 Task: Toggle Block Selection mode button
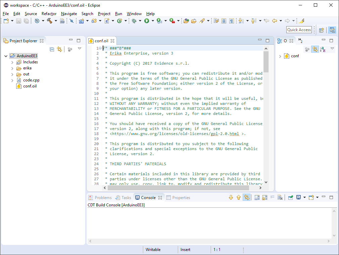pyautogui.click(x=224, y=21)
